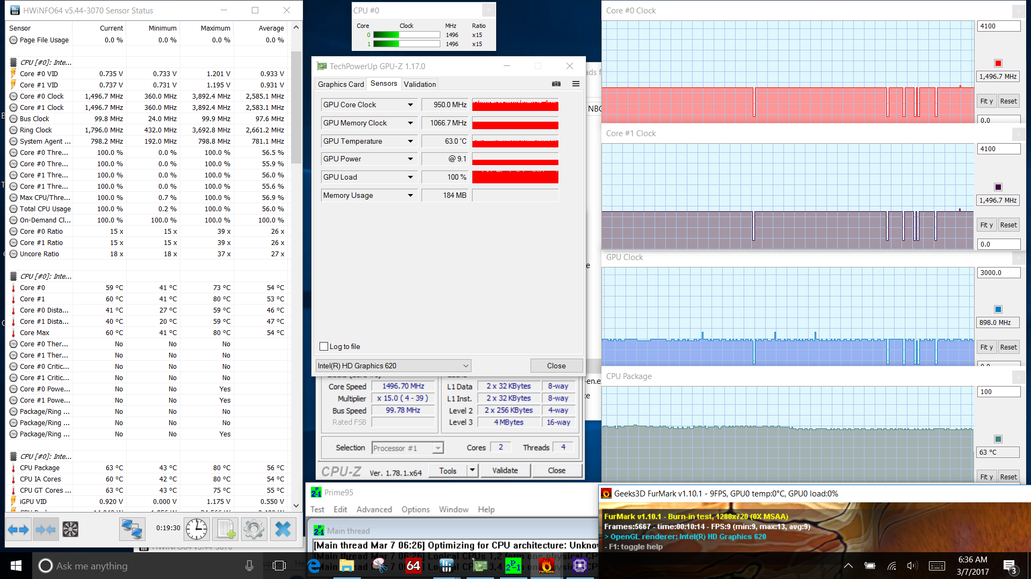This screenshot has width=1031, height=579.
Task: Click the HWiNFO expand columns arrows icon
Action: tap(19, 530)
